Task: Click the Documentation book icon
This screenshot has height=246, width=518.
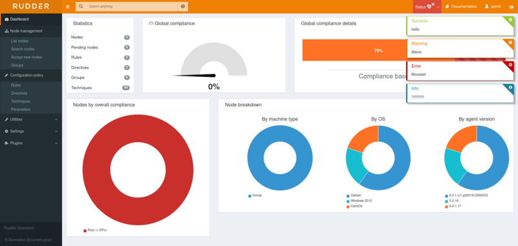Action: 447,6
